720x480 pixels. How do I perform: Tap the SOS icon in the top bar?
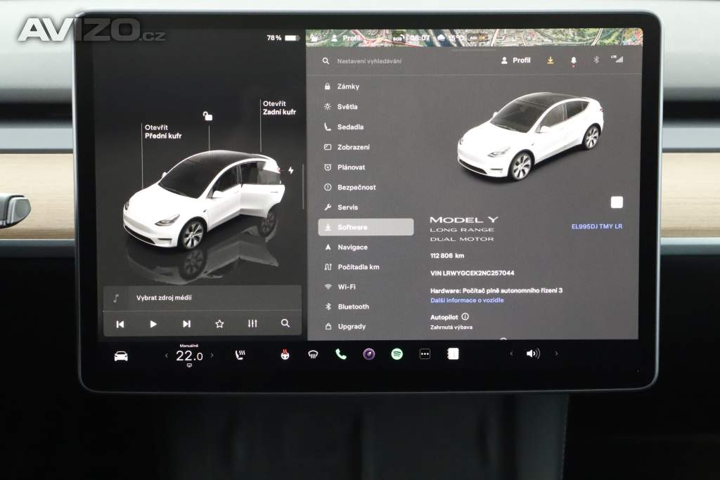point(398,38)
